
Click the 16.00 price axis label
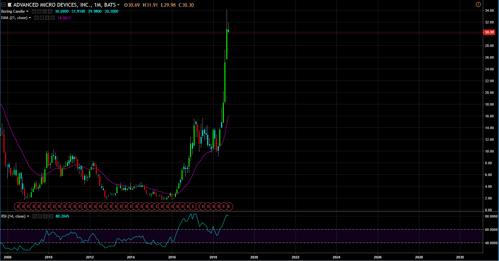point(489,116)
